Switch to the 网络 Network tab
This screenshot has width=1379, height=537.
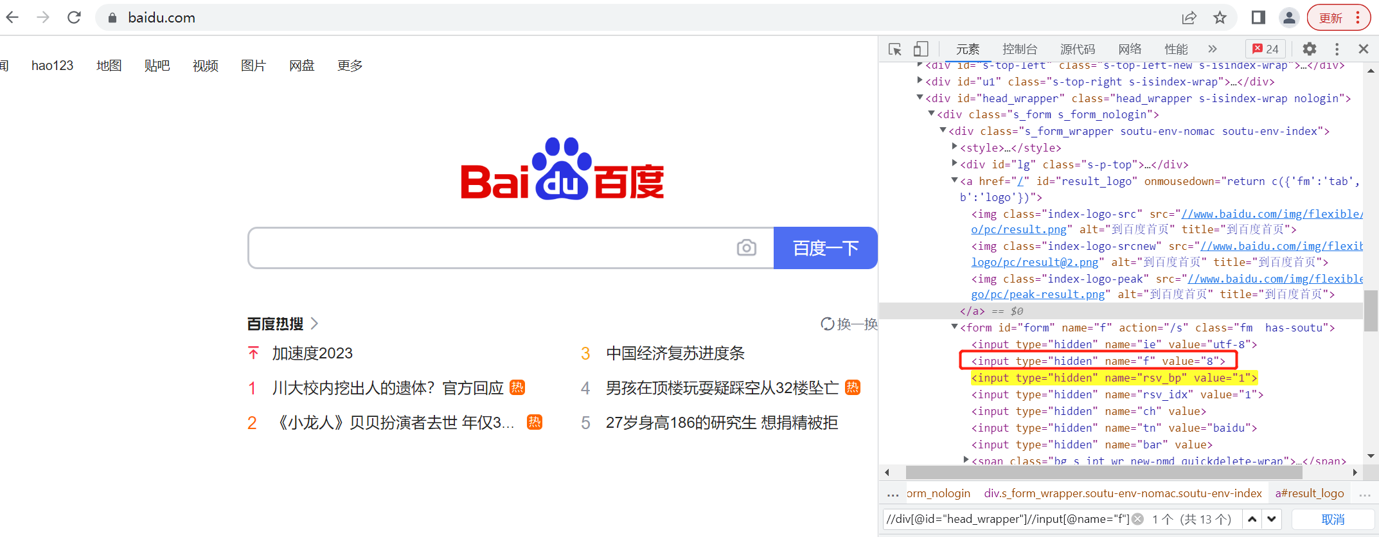[x=1130, y=49]
